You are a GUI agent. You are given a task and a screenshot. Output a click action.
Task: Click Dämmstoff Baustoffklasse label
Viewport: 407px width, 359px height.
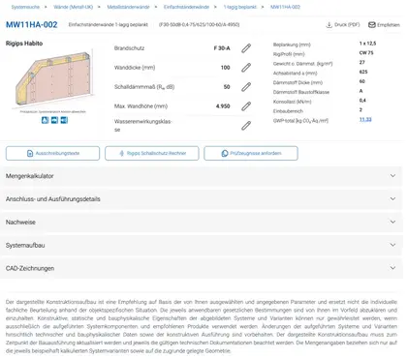coord(301,92)
